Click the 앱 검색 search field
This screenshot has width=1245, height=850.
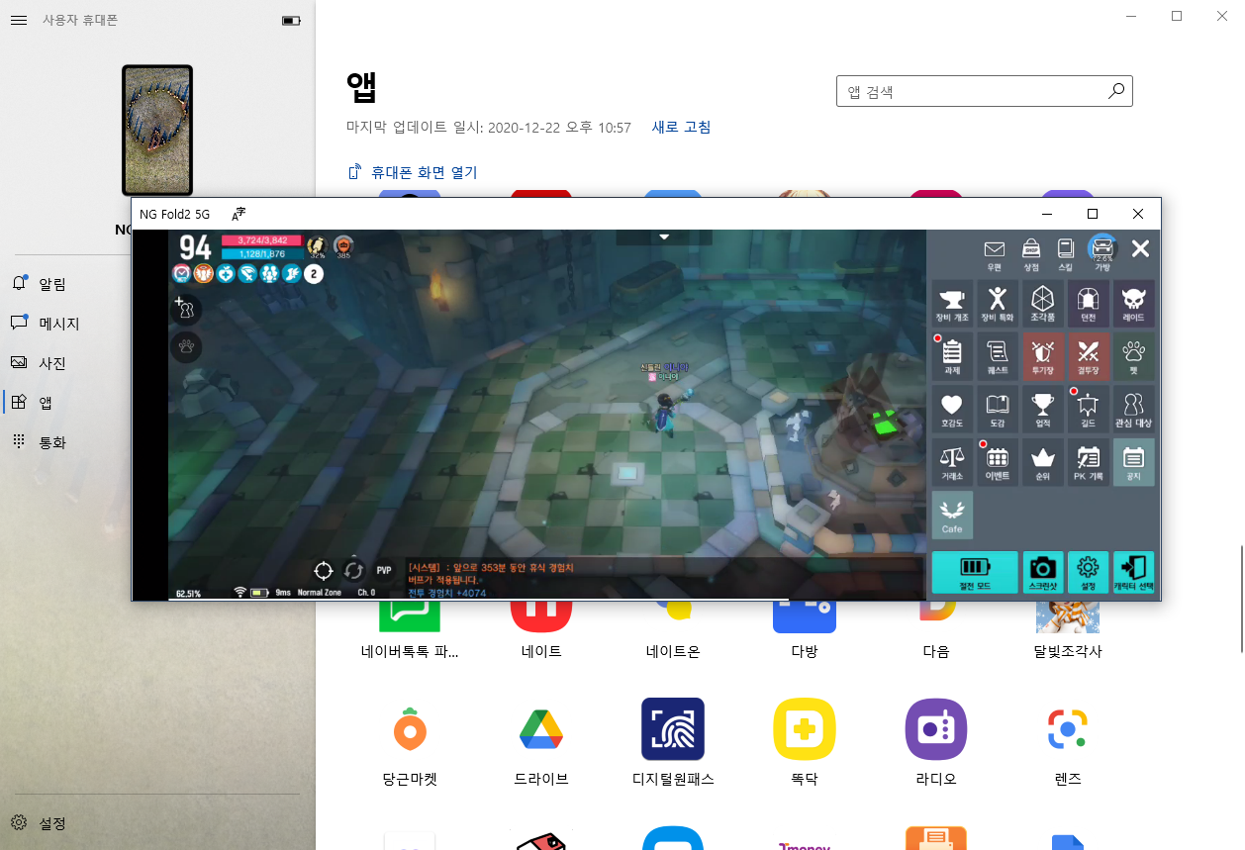[x=984, y=91]
